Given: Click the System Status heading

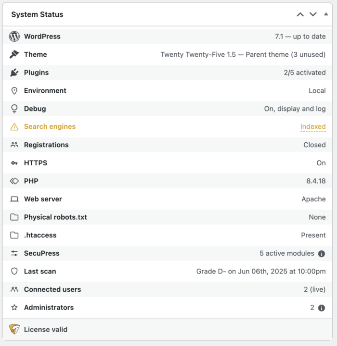Looking at the screenshot, I should coord(37,14).
